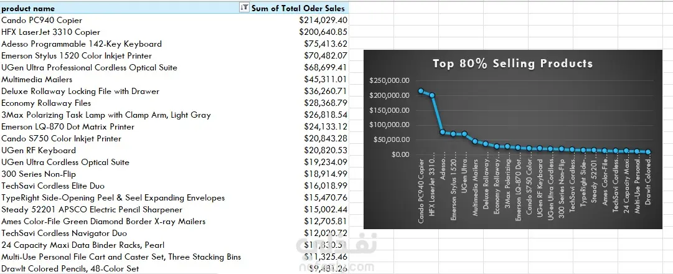
Task: Click the $70,482.07 cell
Action: click(326, 56)
